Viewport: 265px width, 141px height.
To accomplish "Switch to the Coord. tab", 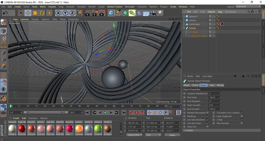I will (195, 85).
